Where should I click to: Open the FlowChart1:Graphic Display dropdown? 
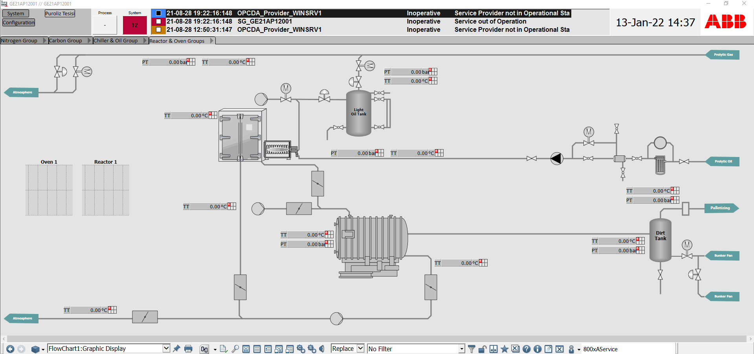(166, 349)
